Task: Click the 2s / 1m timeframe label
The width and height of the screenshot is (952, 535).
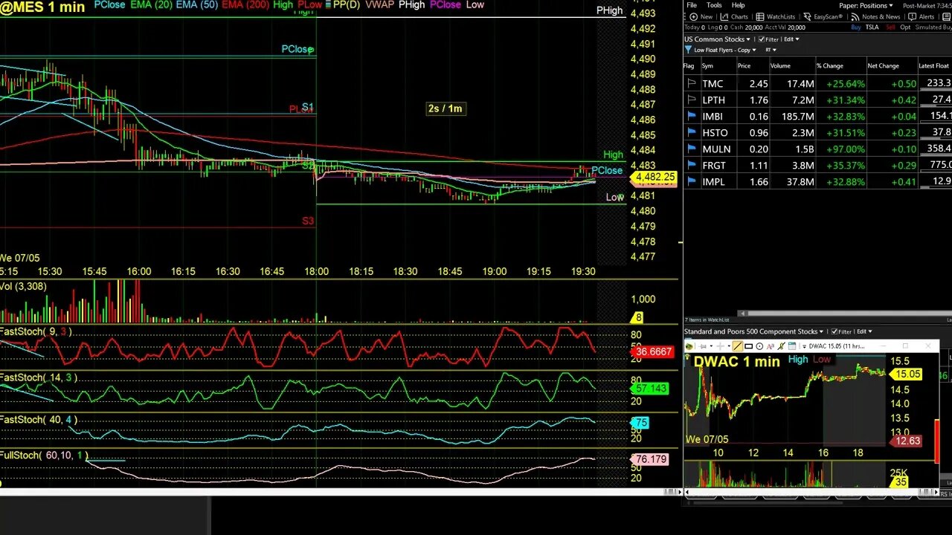Action: [445, 108]
